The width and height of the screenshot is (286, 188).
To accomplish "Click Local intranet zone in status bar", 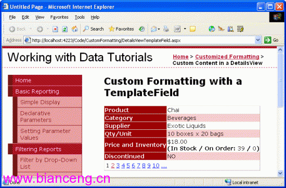I will click(242, 182).
